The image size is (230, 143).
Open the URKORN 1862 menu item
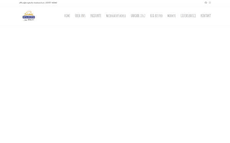(138, 16)
